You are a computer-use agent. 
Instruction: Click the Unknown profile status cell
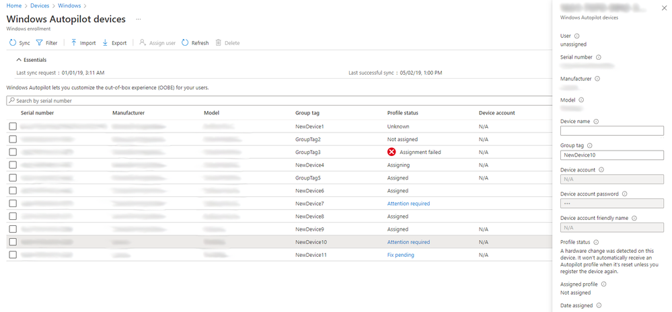point(398,126)
